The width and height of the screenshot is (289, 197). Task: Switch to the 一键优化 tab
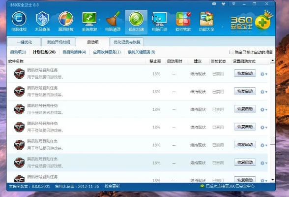coord(24,42)
